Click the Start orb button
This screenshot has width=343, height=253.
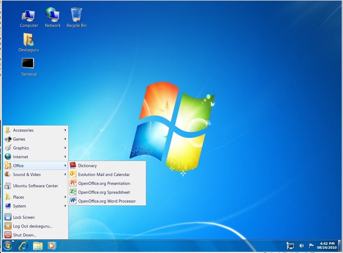7,246
